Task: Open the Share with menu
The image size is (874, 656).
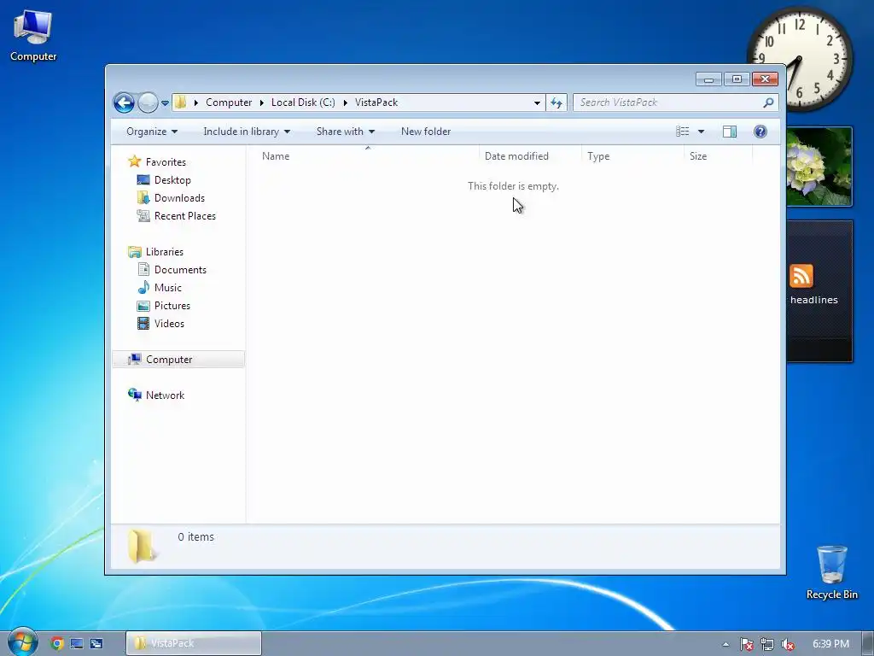Action: point(345,132)
